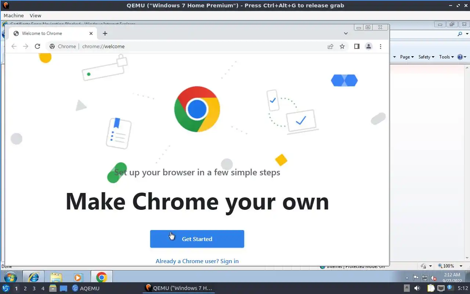Reload the Chrome welcome page

(37, 46)
